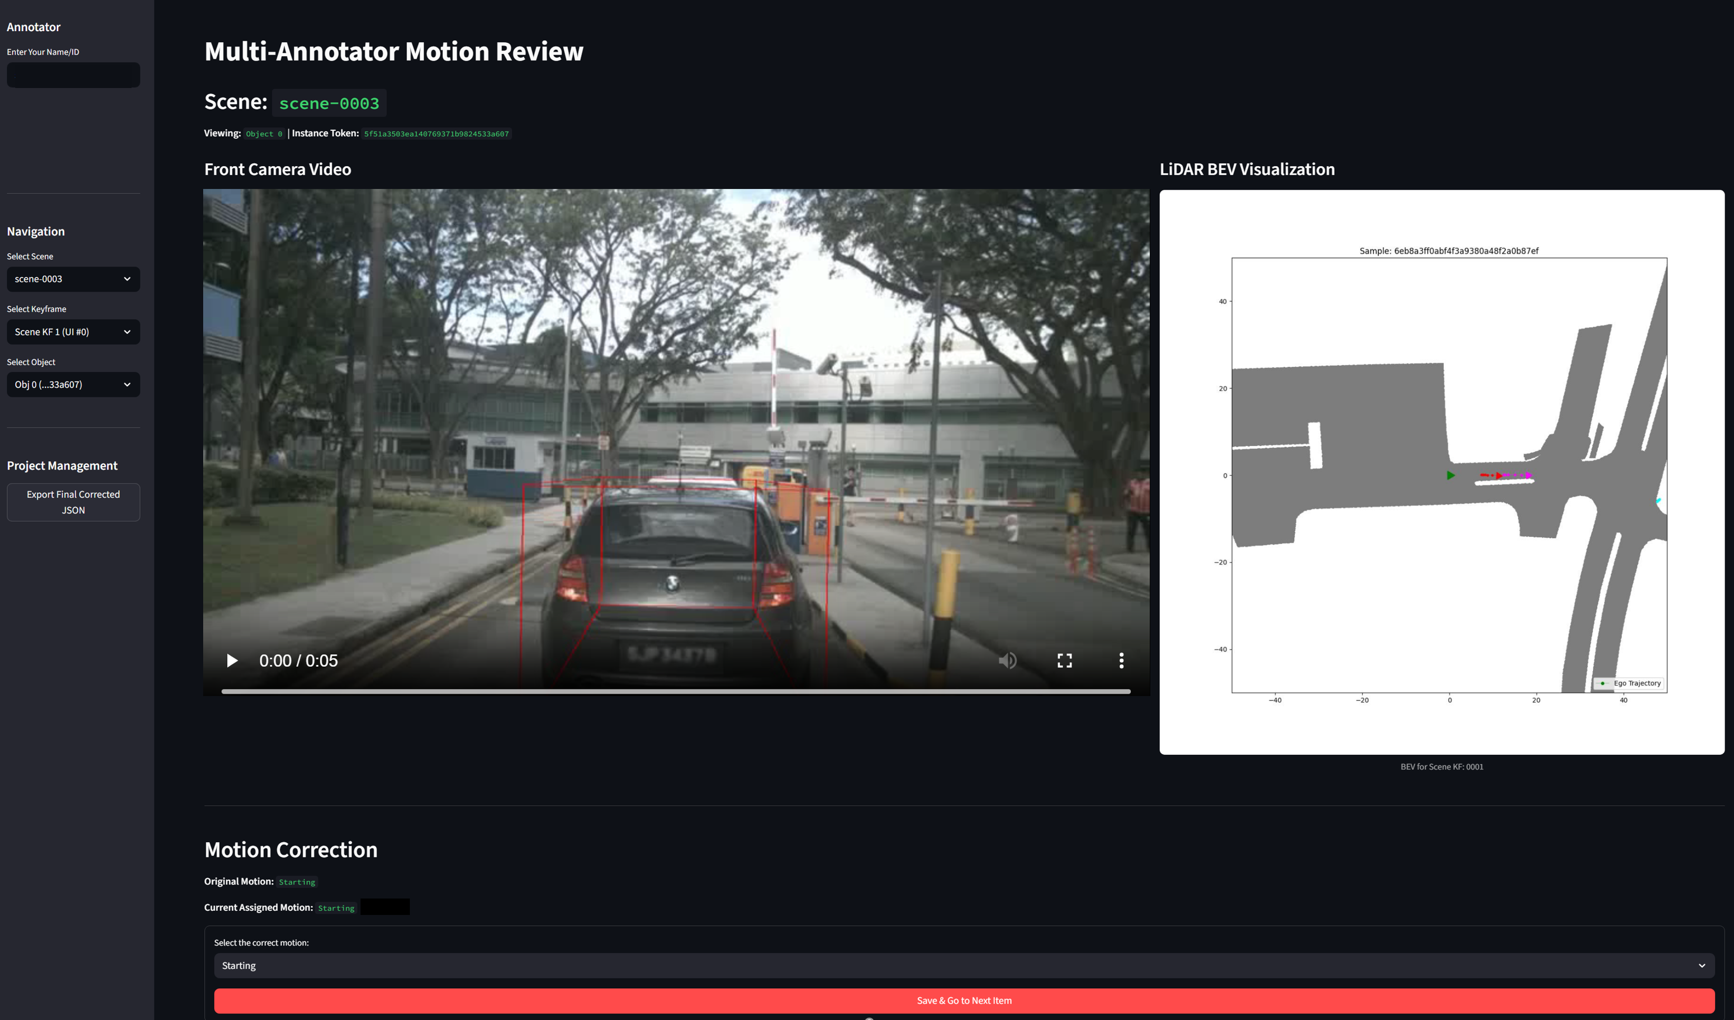Screen dimensions: 1734x1020
Task: Open the Select Scene dropdown
Action: click(x=73, y=279)
